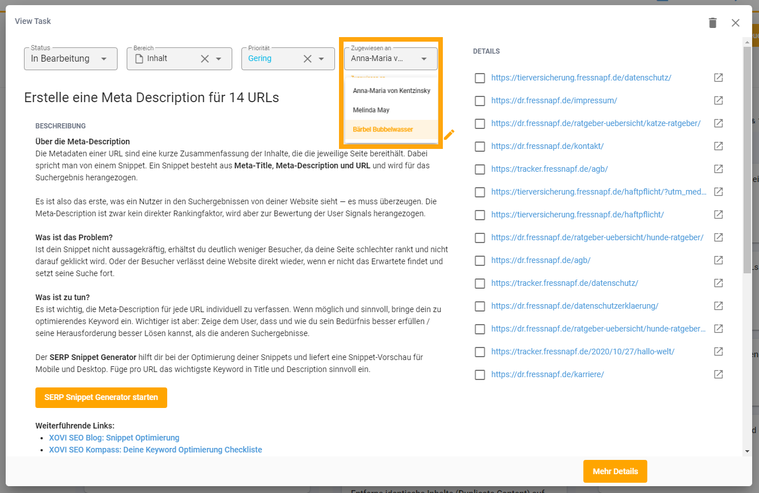Viewport: 759px width, 493px height.
Task: Select Bärbel Bubbelwasser as assignee
Action: click(x=391, y=130)
